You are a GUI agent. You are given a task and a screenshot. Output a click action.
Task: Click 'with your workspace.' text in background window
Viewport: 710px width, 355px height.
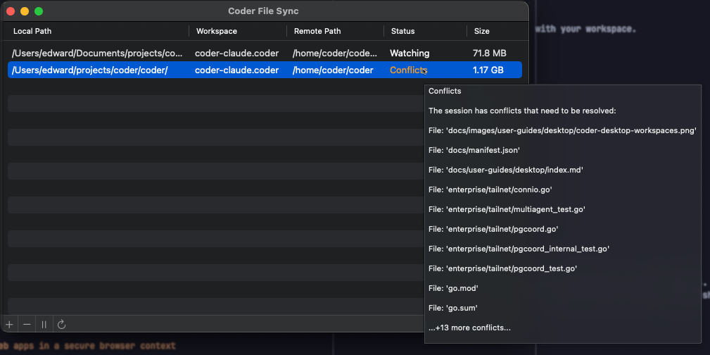pos(586,29)
